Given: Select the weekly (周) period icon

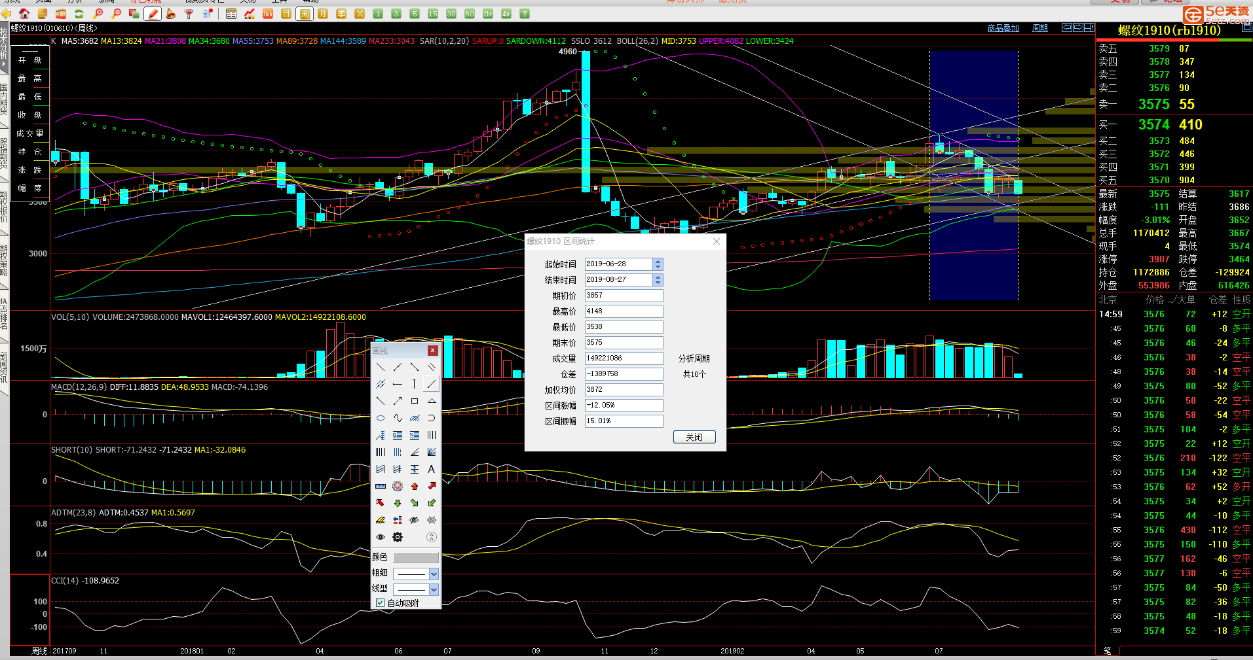Looking at the screenshot, I should [x=305, y=14].
